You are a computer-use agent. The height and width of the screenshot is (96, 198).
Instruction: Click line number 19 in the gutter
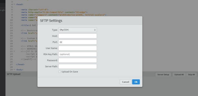click(x=11, y=44)
